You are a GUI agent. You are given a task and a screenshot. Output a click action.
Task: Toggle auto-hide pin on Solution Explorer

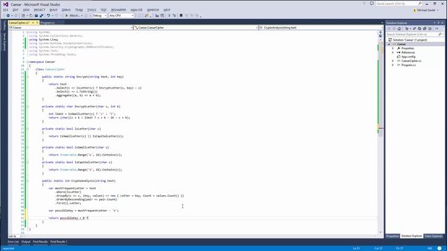tap(439, 23)
